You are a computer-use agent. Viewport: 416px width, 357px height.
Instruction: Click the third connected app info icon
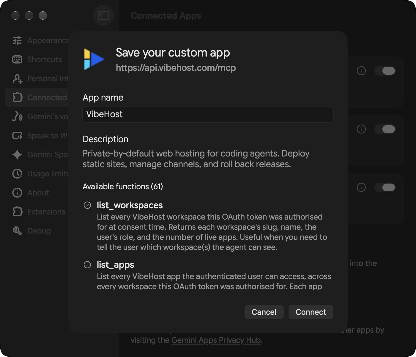[x=361, y=187]
